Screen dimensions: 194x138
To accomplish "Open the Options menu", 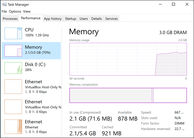I will pos(15,12).
